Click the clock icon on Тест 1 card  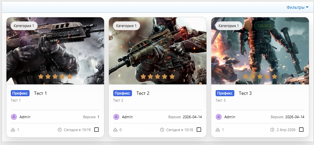[59, 130]
